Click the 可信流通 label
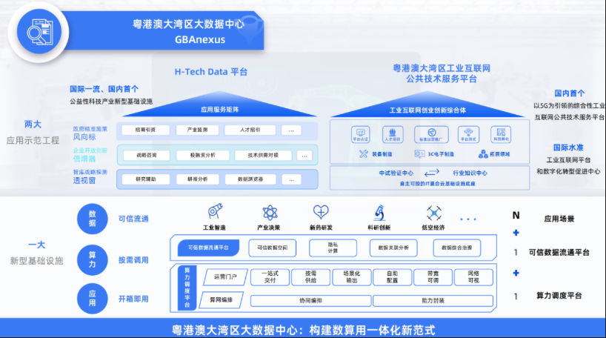 [133, 219]
